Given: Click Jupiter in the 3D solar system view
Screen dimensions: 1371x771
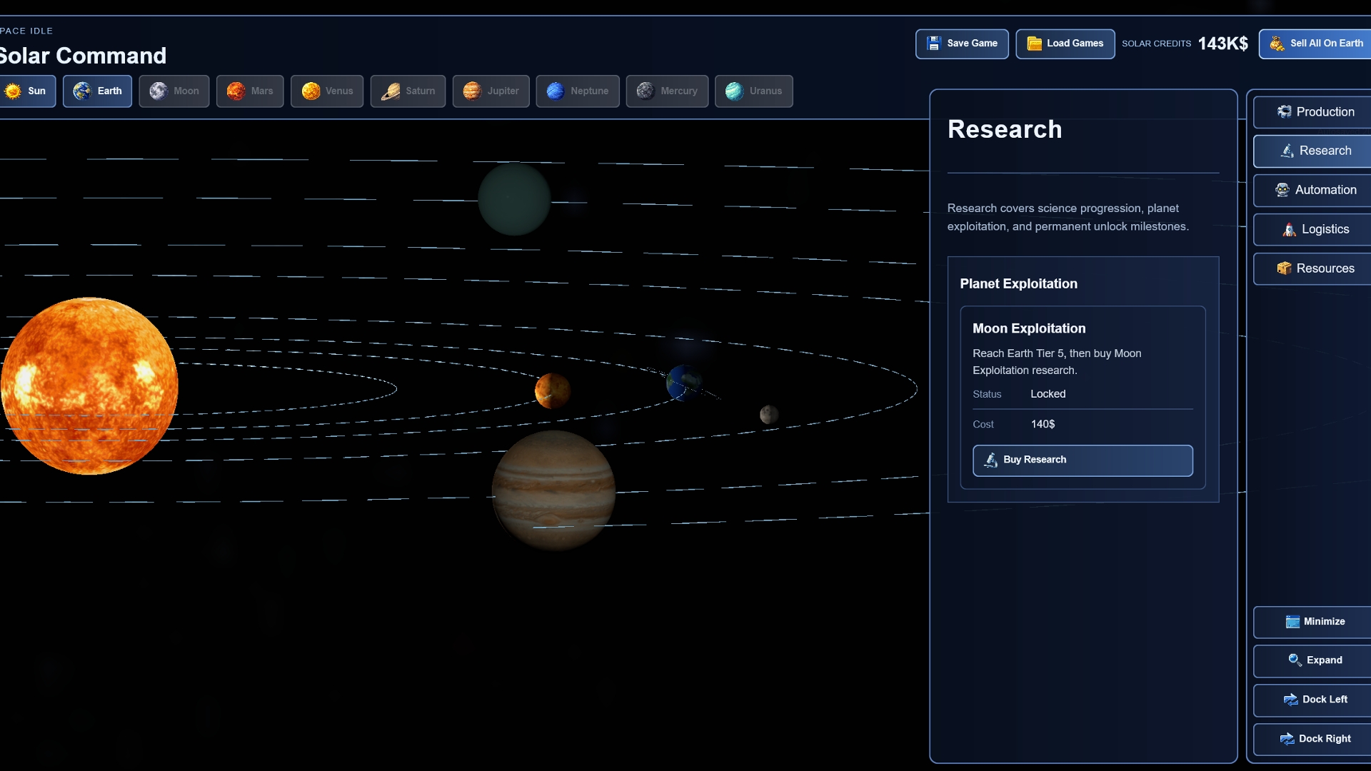Looking at the screenshot, I should click(553, 490).
